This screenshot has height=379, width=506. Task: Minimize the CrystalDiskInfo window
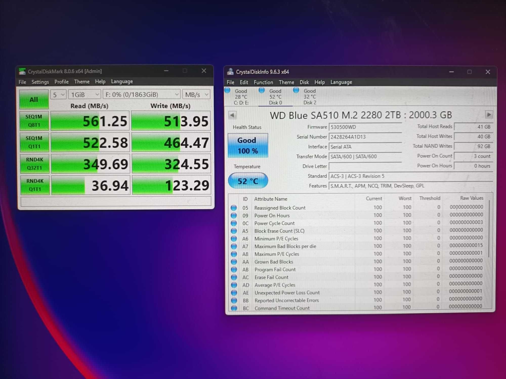451,72
